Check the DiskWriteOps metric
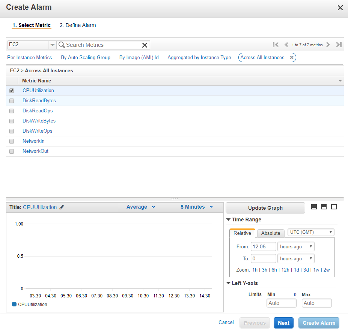This screenshot has width=348, height=330. point(11,131)
